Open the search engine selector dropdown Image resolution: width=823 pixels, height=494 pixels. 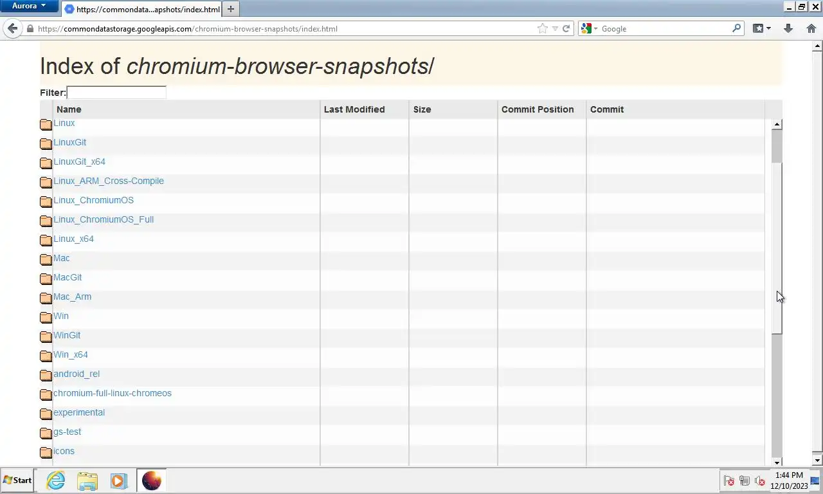[x=589, y=28]
